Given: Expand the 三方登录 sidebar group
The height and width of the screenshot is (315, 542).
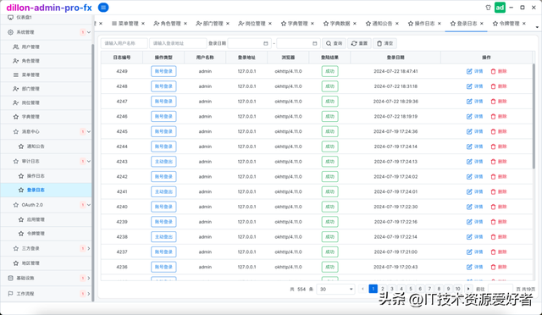Looking at the screenshot, I should (89, 248).
